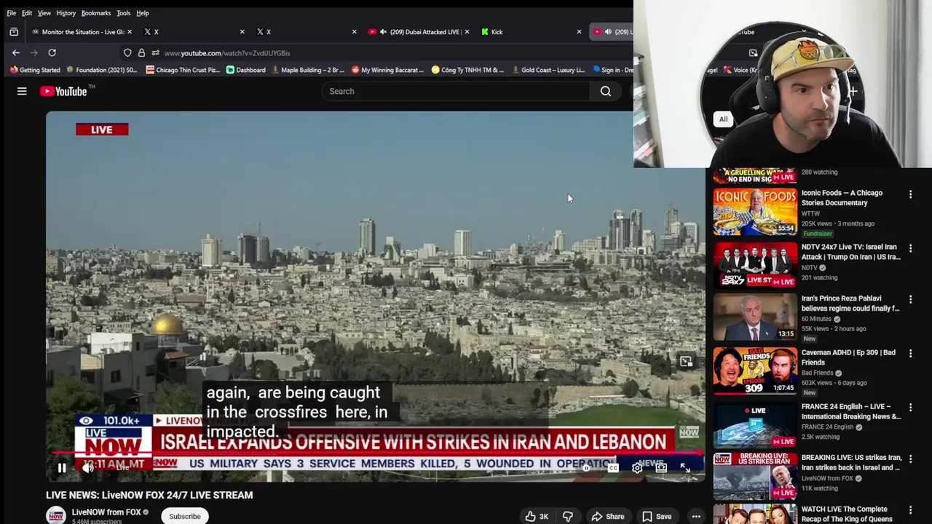
Task: Click the YouTube search field
Action: tap(456, 91)
